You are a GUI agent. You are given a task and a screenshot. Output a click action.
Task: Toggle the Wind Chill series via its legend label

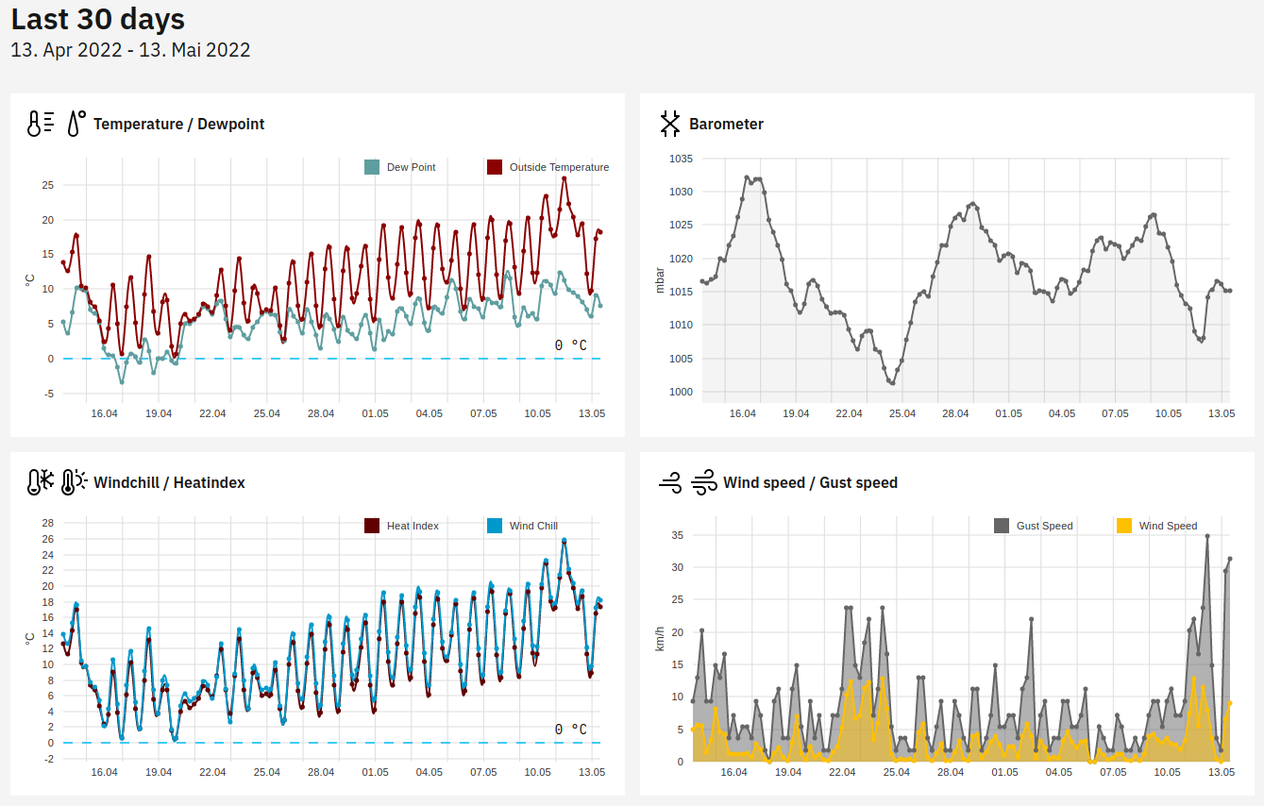tap(533, 526)
